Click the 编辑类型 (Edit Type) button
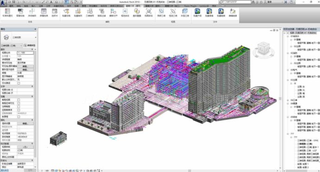The image size is (320, 172). pos(30,45)
